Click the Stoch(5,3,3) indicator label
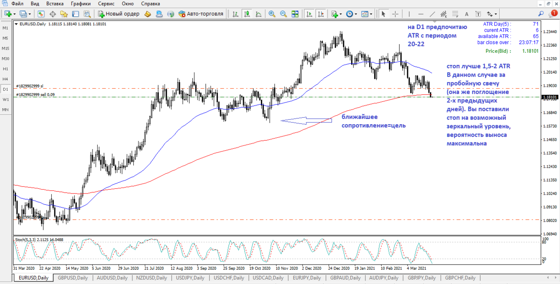The height and width of the screenshot is (284, 560). coord(39,239)
